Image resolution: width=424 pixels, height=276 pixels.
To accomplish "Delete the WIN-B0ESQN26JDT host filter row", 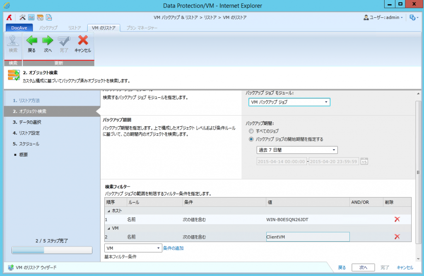I will (397, 220).
